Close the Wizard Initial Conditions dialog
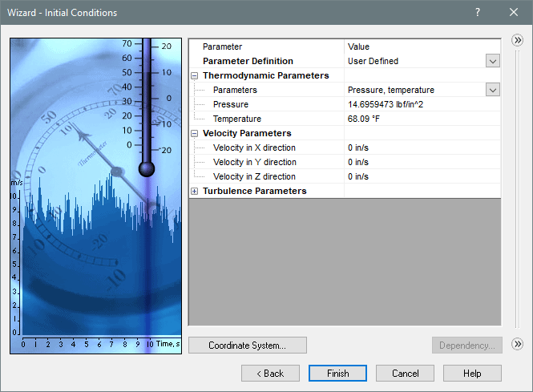 514,12
